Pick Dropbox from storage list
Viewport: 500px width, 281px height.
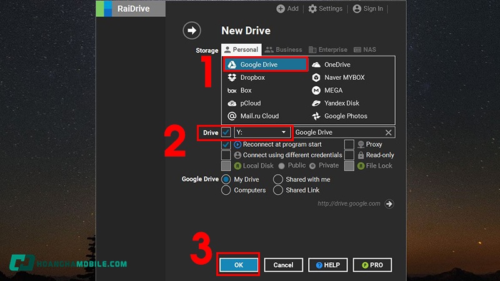pyautogui.click(x=246, y=77)
